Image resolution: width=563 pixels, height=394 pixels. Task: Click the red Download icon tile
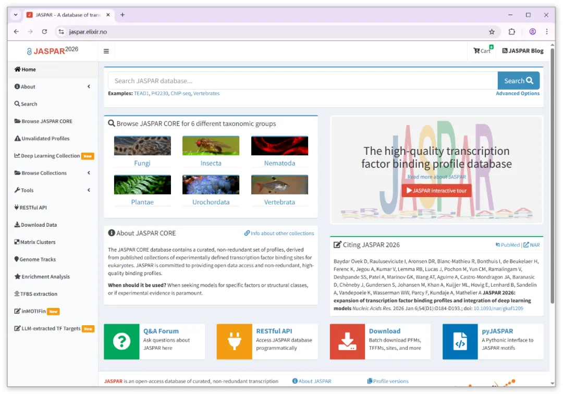[348, 341]
